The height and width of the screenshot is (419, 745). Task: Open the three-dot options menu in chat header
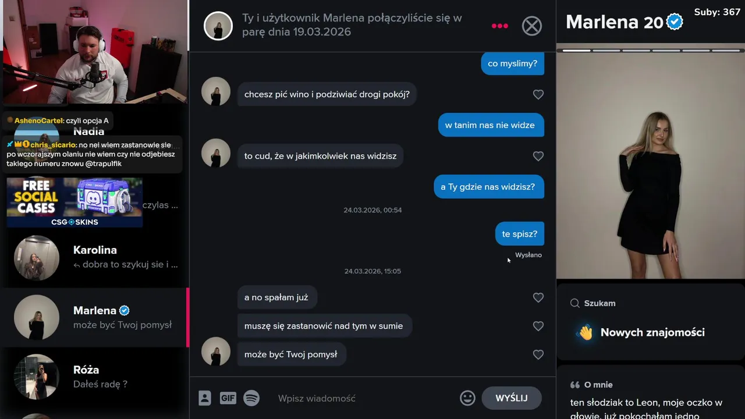click(x=499, y=26)
